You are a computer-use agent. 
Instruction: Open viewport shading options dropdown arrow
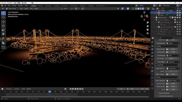point(145,9)
